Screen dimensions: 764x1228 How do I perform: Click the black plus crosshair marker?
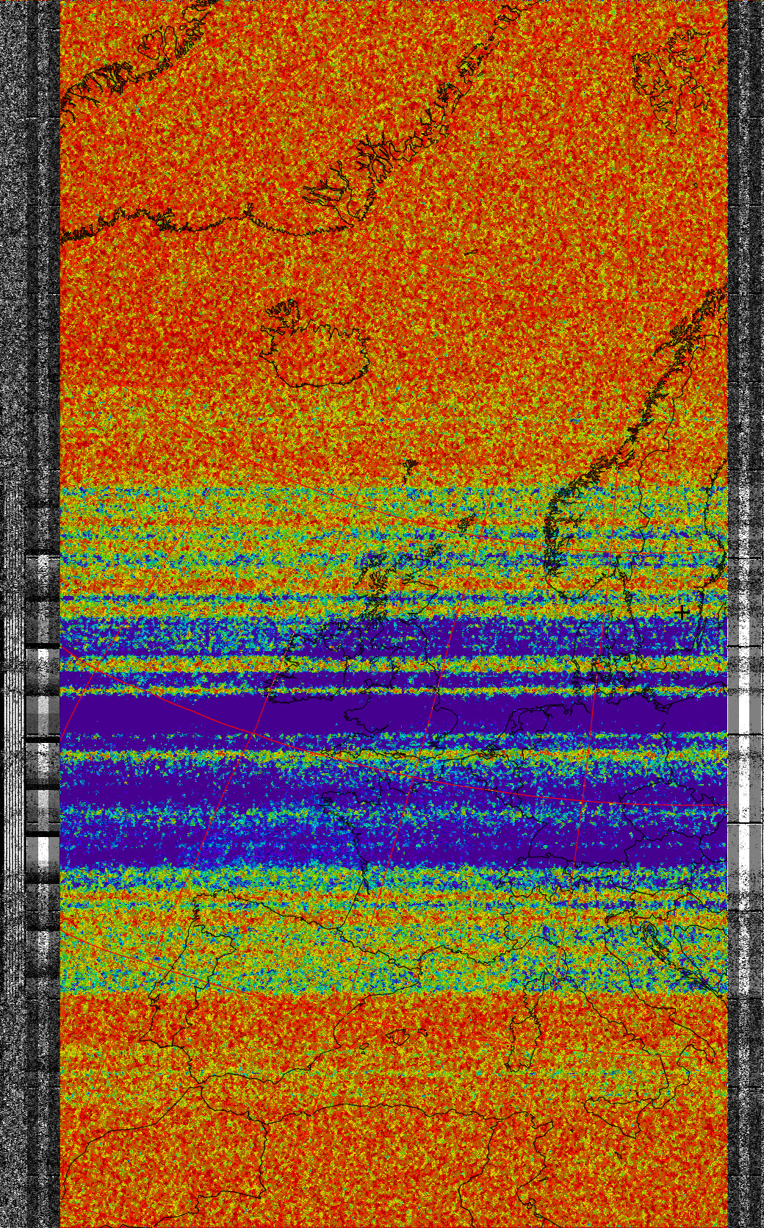pyautogui.click(x=682, y=612)
